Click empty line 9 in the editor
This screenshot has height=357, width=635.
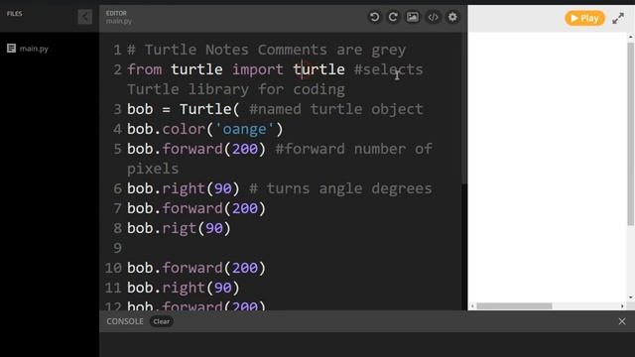(284, 248)
